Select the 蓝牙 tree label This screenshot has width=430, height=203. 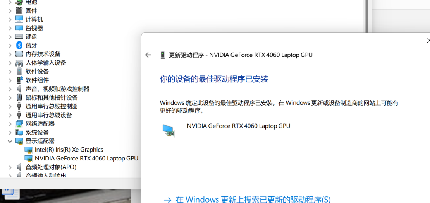coord(31,45)
